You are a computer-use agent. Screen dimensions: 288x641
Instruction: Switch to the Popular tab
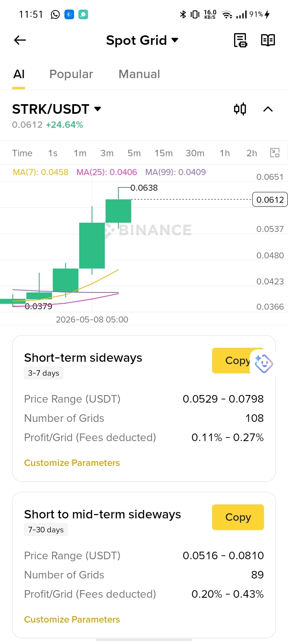coord(71,74)
